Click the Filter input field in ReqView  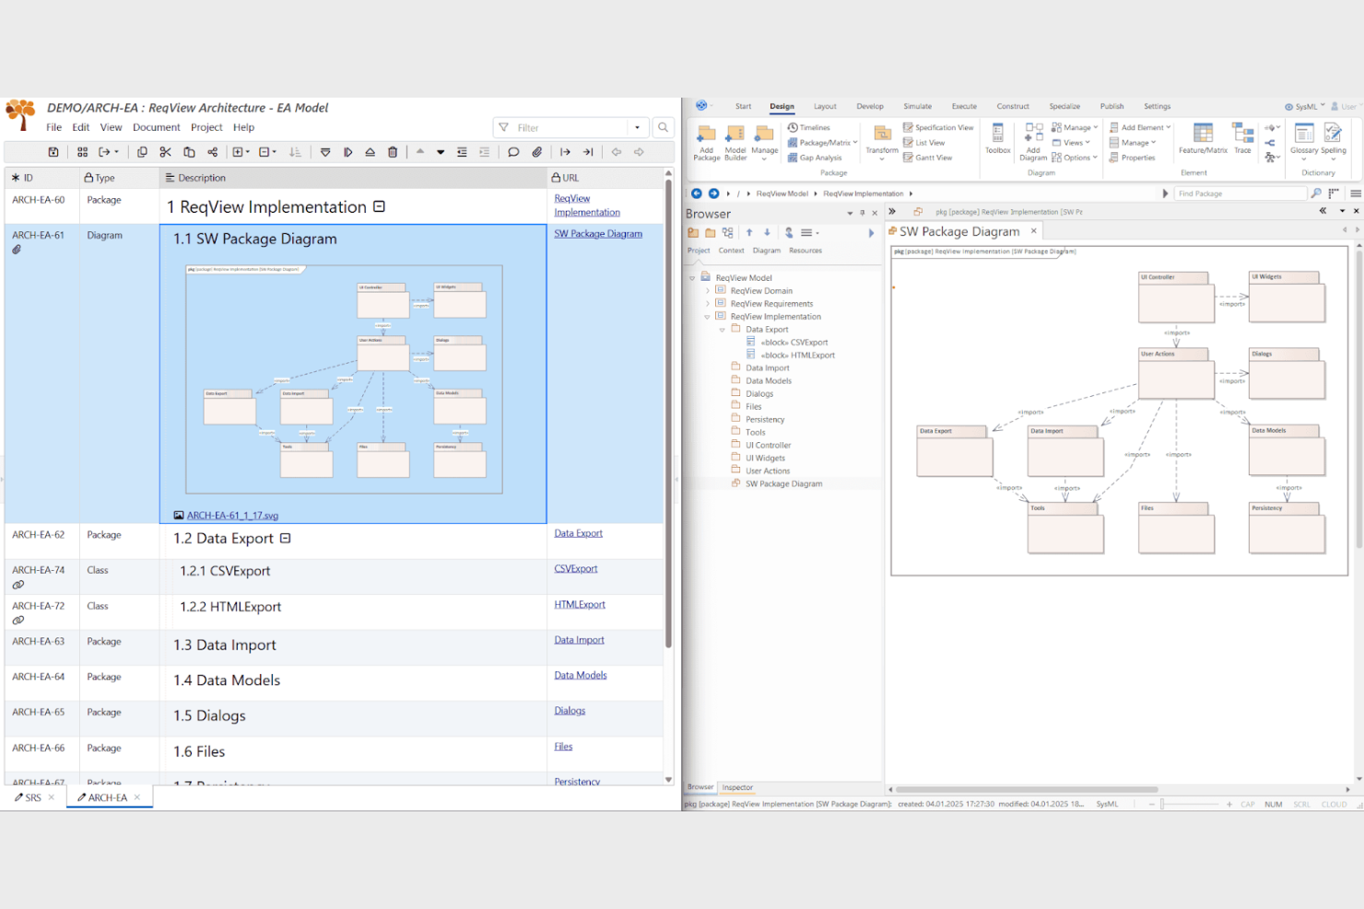[x=571, y=127]
